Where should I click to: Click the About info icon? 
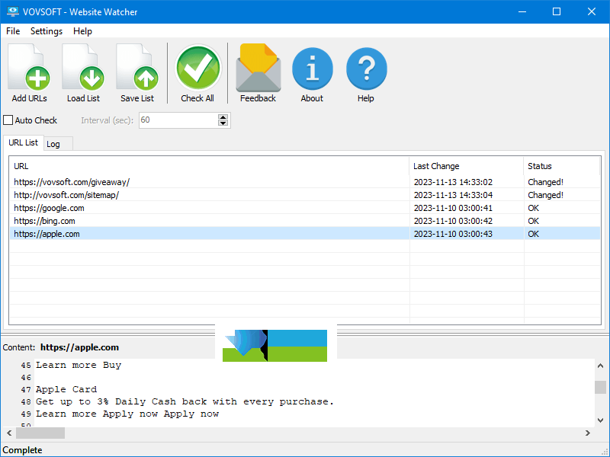pos(312,73)
